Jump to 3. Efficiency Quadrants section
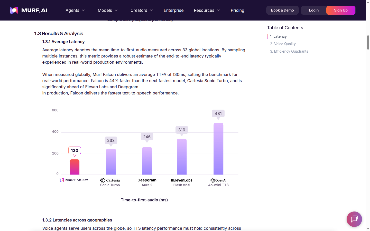Image resolution: width=370 pixels, height=231 pixels. (289, 51)
